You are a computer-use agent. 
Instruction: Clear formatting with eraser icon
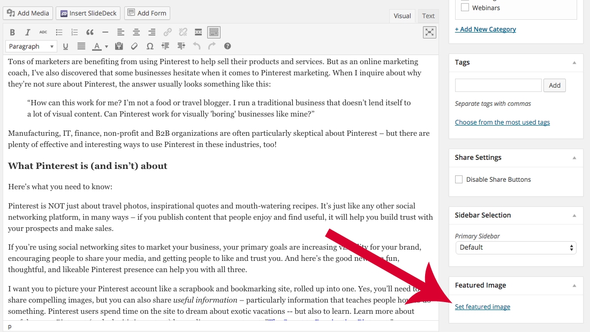click(x=134, y=46)
